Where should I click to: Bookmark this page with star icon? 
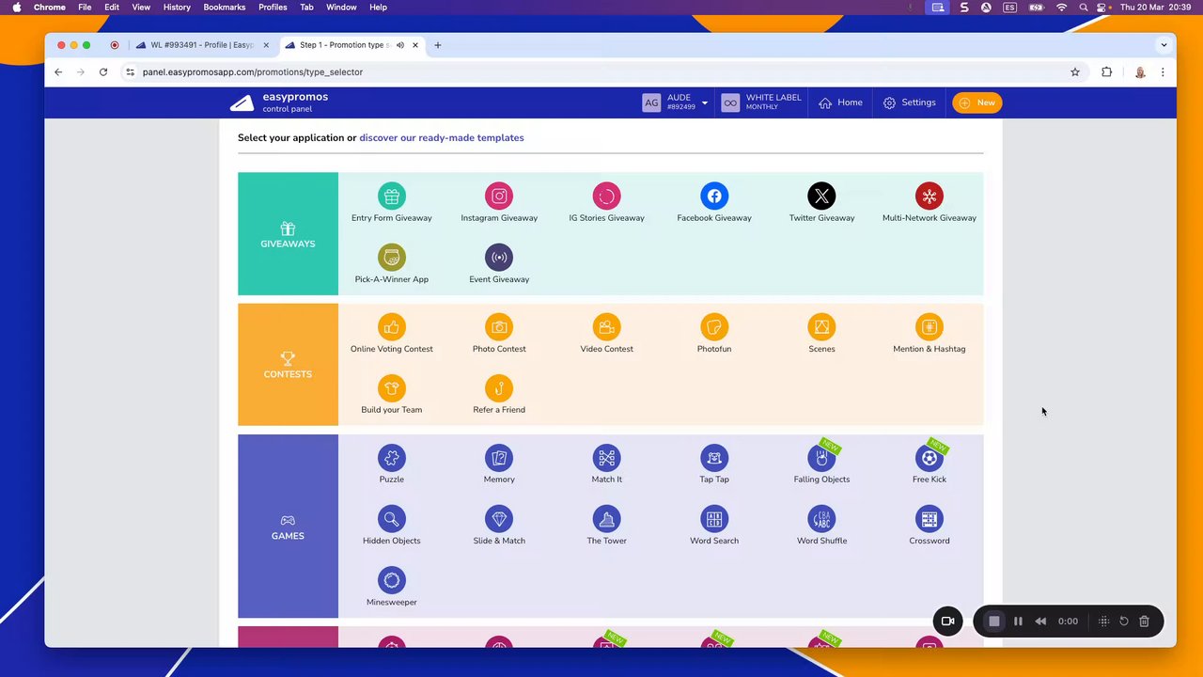pos(1075,71)
